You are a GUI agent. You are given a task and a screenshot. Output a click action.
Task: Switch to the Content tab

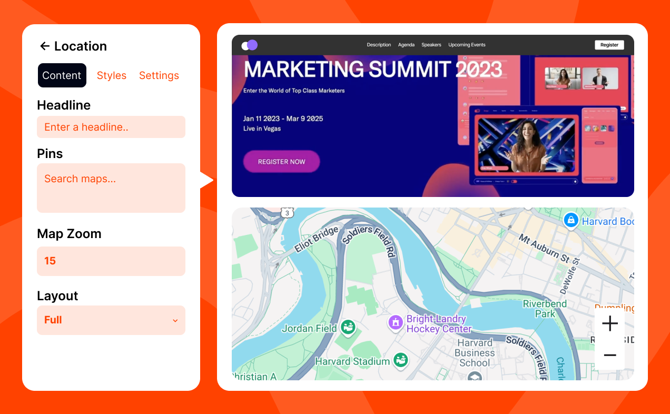point(62,75)
